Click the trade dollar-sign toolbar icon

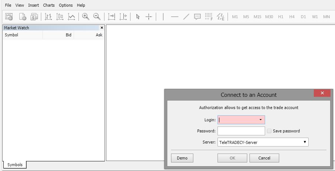34,17
